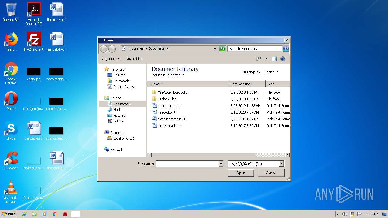
Task: Sort by Type column header
Action: coord(277,84)
